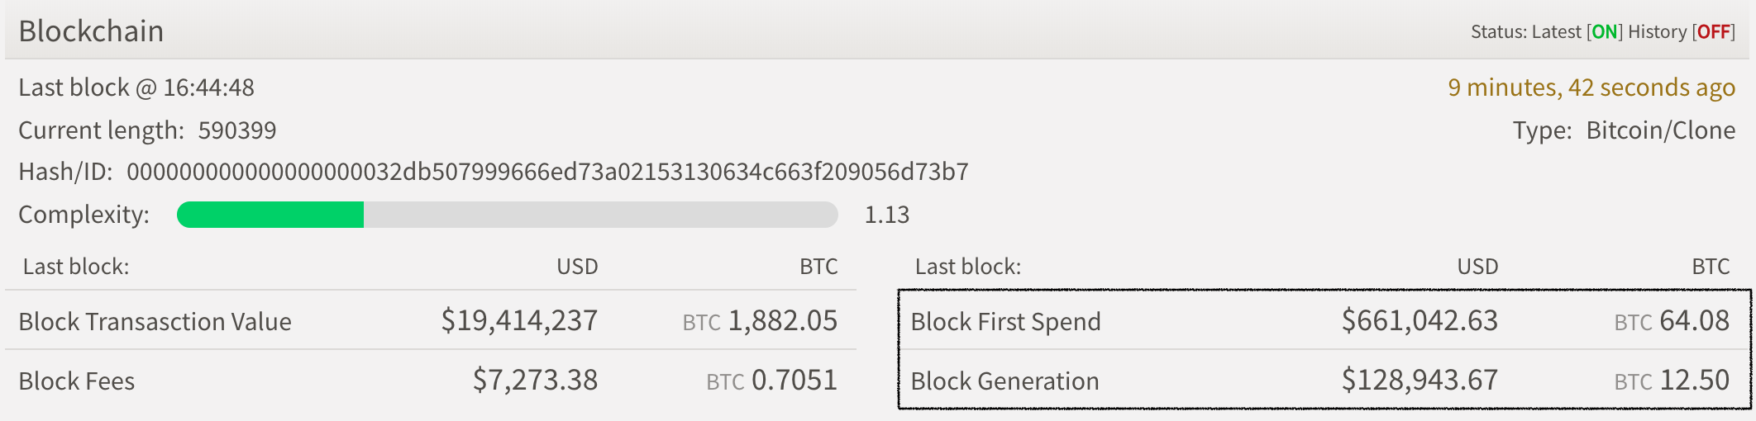Click the BTC 1,882.05 transaction amount
Screen dimensions: 1756x421
[760, 320]
